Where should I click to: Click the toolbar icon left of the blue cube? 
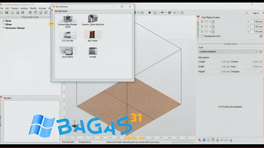23,13
